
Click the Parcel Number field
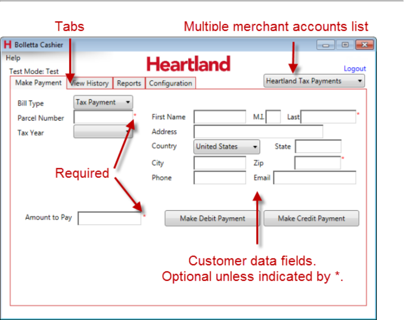(103, 117)
